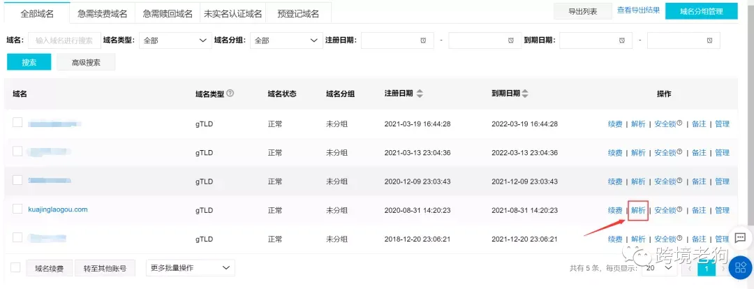Switch to 全部域名 tab
The height and width of the screenshot is (289, 754).
click(x=37, y=13)
